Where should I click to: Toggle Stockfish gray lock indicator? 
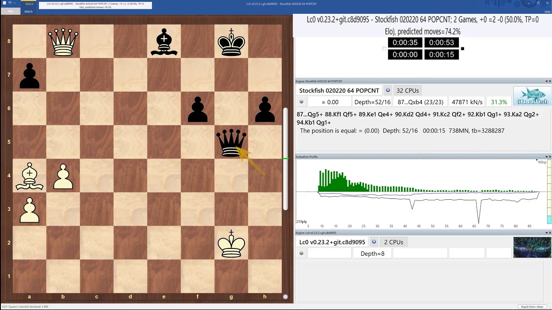click(301, 102)
